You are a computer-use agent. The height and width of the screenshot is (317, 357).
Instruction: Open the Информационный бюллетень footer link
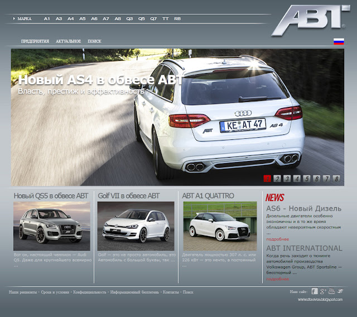coord(134,292)
